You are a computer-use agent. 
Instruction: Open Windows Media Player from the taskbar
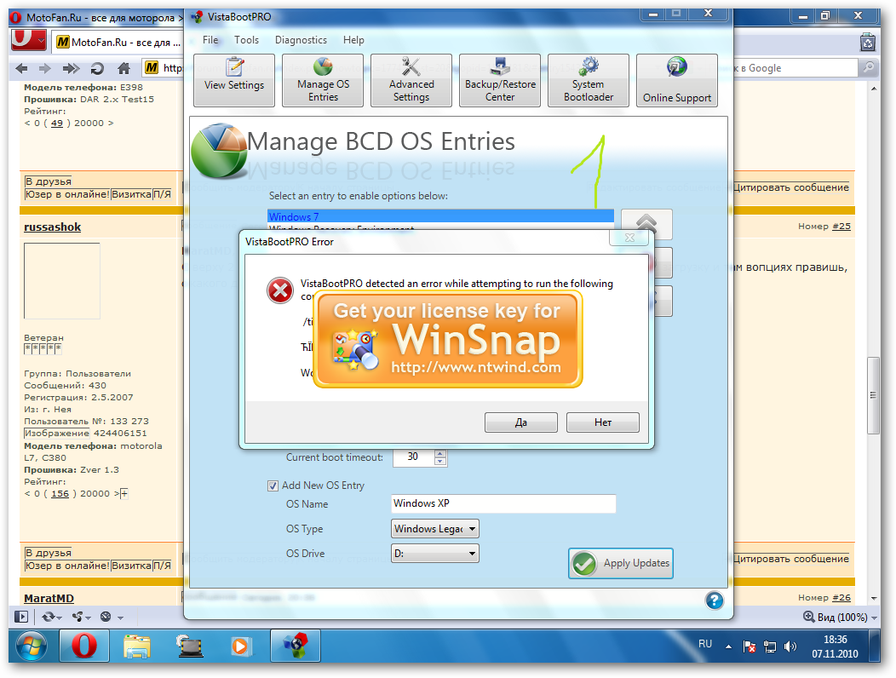pyautogui.click(x=240, y=646)
